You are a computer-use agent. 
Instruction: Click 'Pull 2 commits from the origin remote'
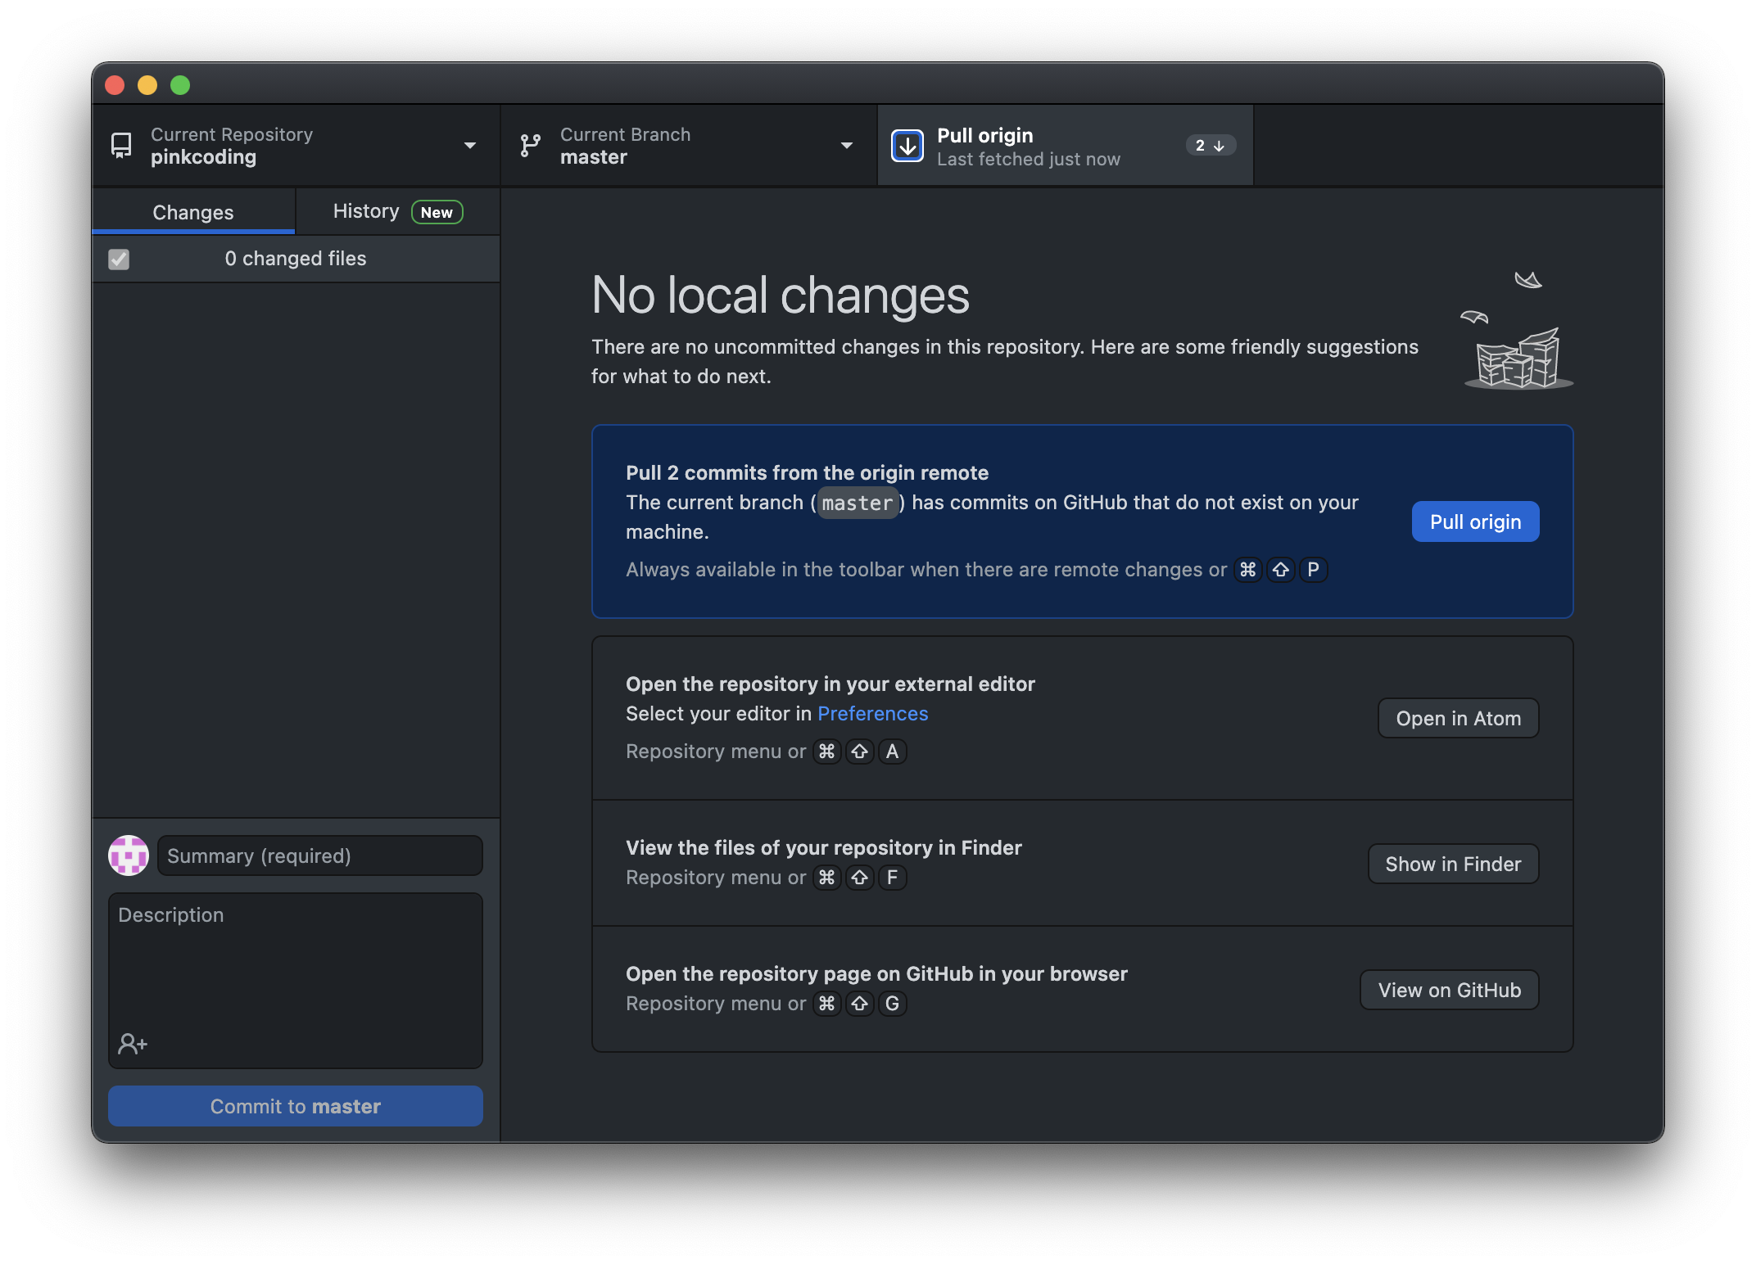click(807, 473)
